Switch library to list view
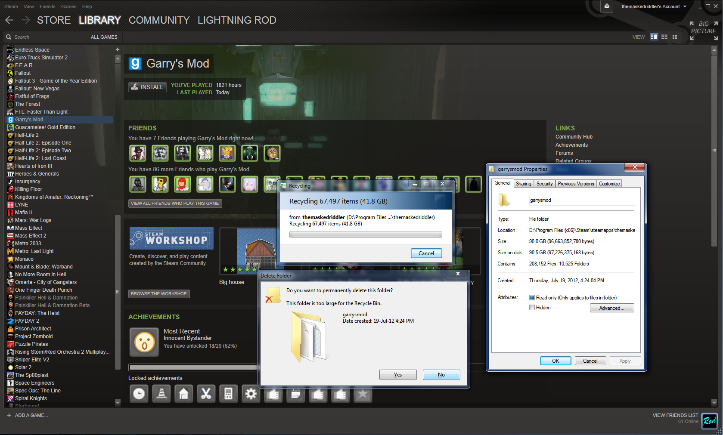Image resolution: width=723 pixels, height=435 pixels. click(664, 37)
